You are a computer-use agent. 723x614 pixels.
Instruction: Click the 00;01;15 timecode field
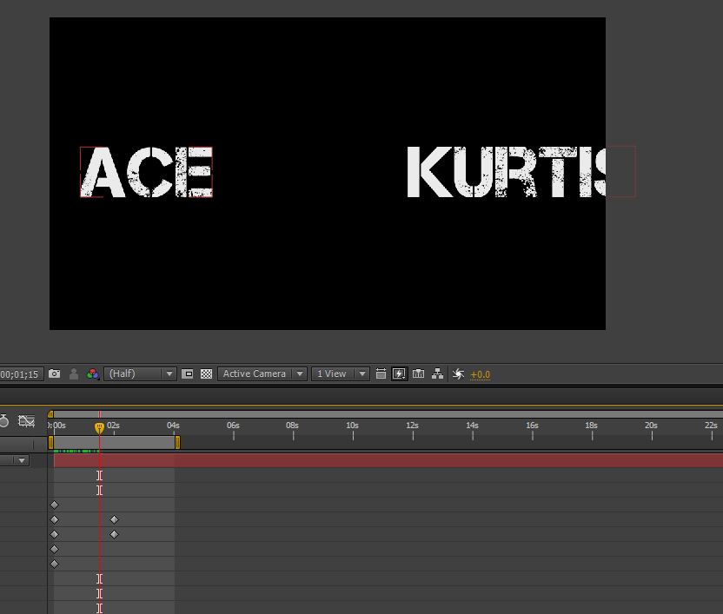click(x=21, y=373)
